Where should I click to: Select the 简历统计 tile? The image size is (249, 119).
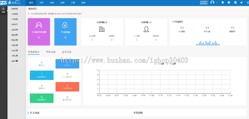click(41, 64)
